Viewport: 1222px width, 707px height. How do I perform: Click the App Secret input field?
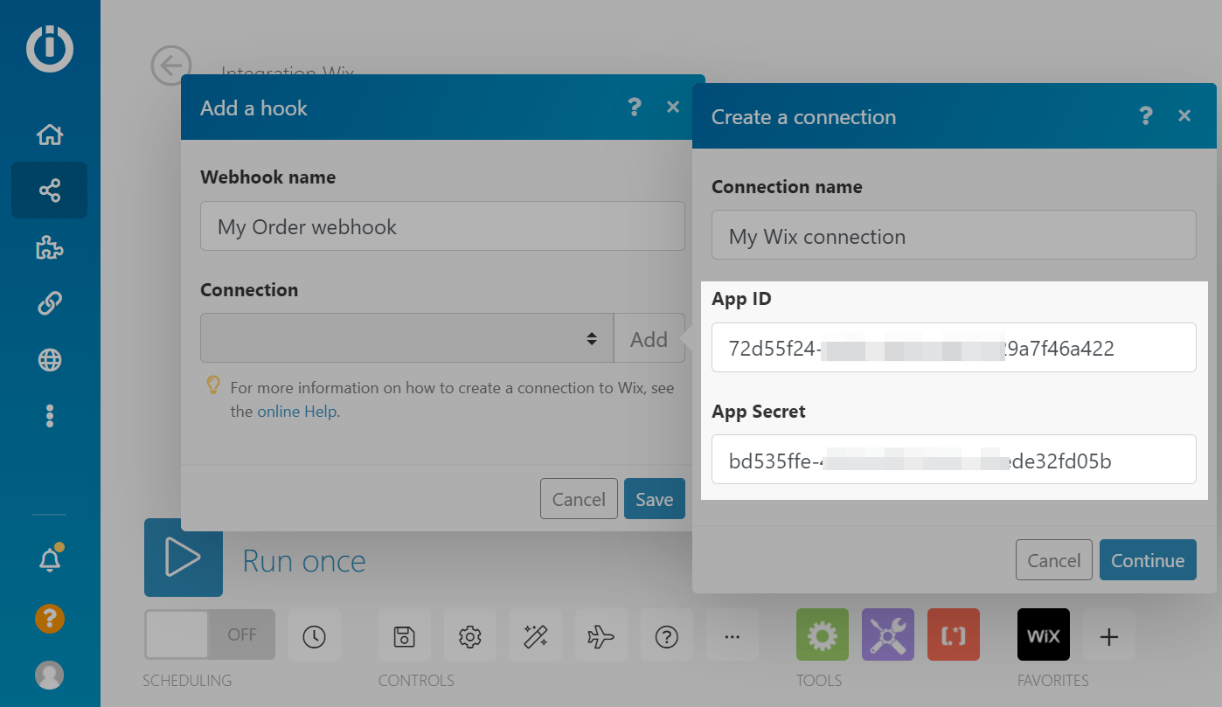pyautogui.click(x=953, y=460)
